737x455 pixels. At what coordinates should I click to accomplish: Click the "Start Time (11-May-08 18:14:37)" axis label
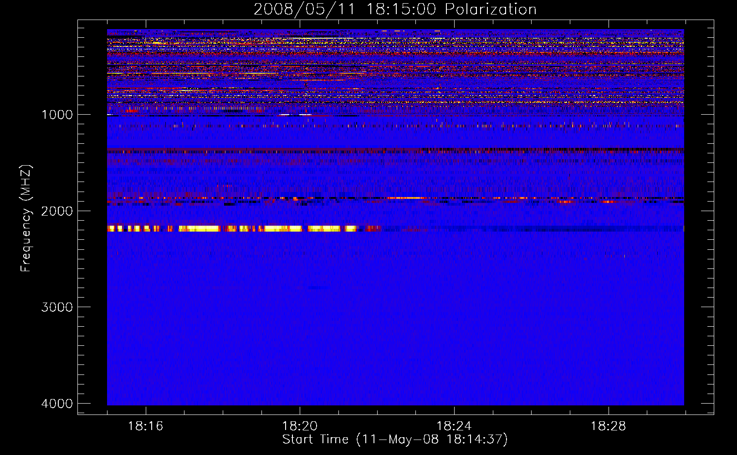pos(395,440)
